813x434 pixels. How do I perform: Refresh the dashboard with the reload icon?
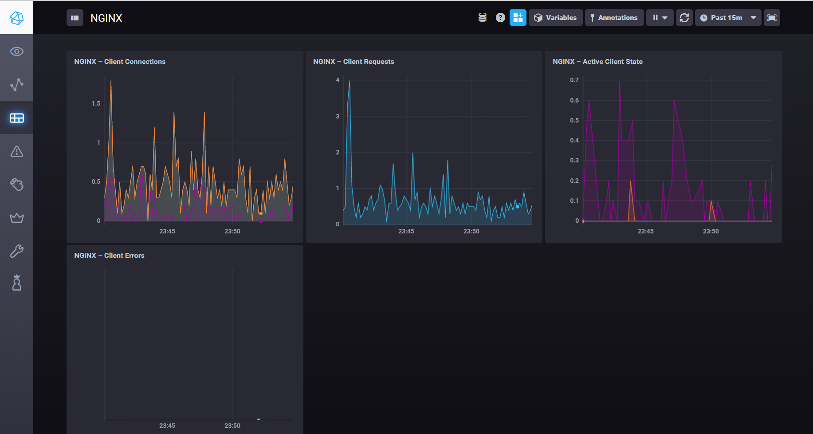684,18
